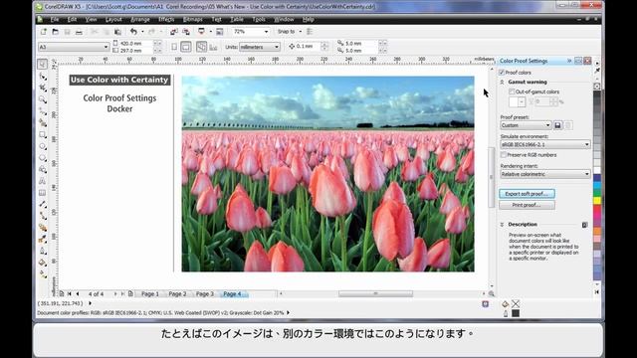The image size is (637, 358).
Task: Click the Undo arrow icon
Action: point(133,32)
